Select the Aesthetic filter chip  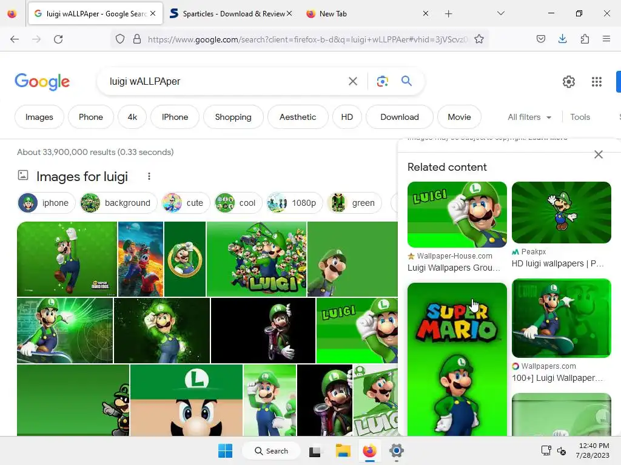[298, 117]
